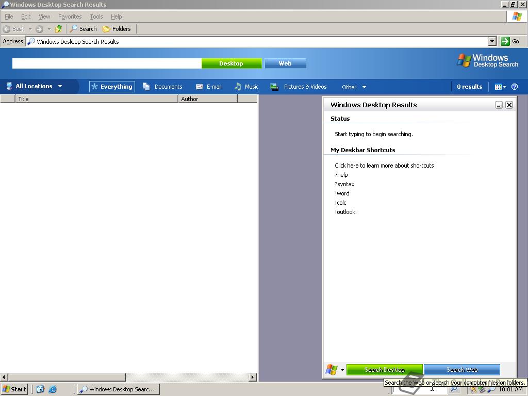Open the Favorites menu
Viewport: 528px width, 396px height.
pyautogui.click(x=70, y=16)
